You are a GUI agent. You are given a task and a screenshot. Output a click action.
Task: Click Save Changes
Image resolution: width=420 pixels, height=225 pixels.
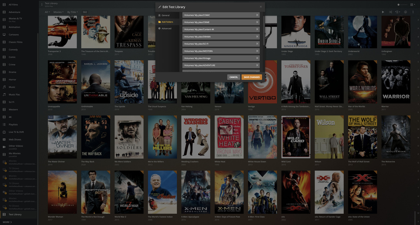[252, 77]
